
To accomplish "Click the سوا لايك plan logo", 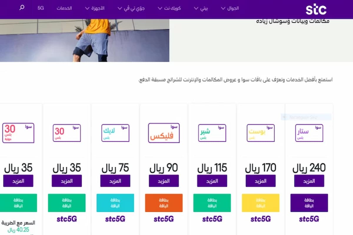I will [x=115, y=133].
